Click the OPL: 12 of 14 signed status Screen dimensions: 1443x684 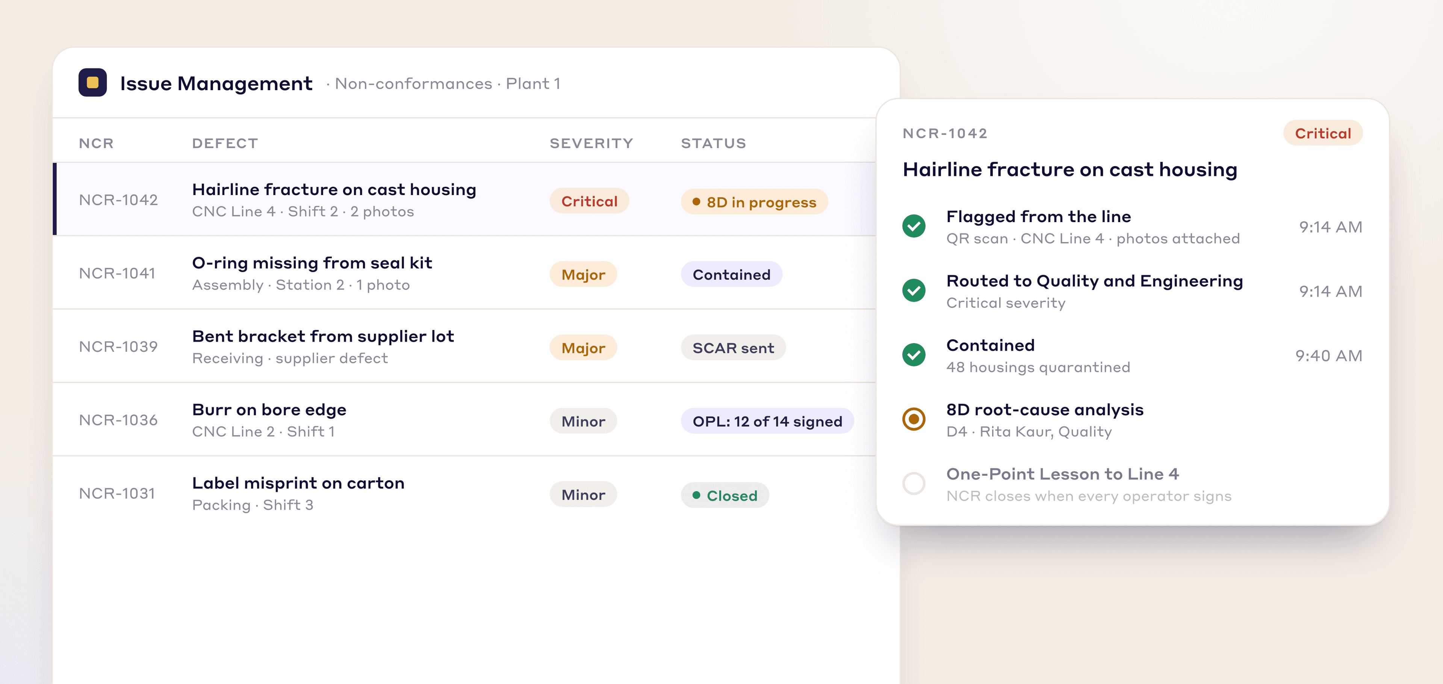tap(767, 421)
